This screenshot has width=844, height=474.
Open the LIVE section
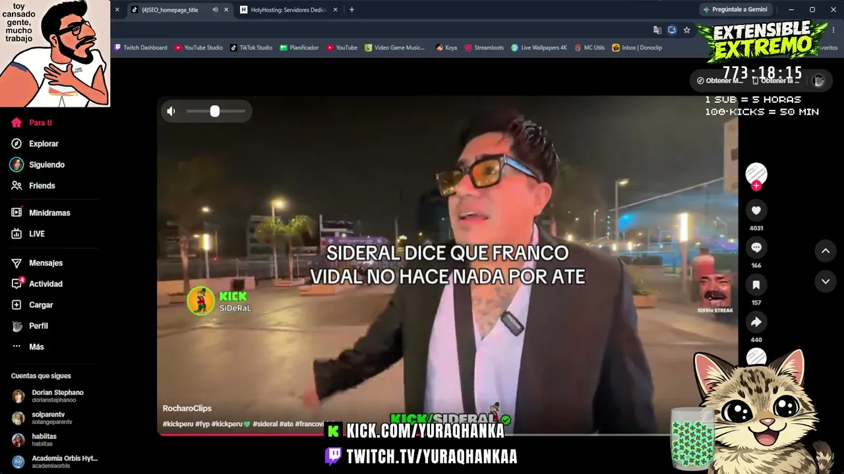28,234
